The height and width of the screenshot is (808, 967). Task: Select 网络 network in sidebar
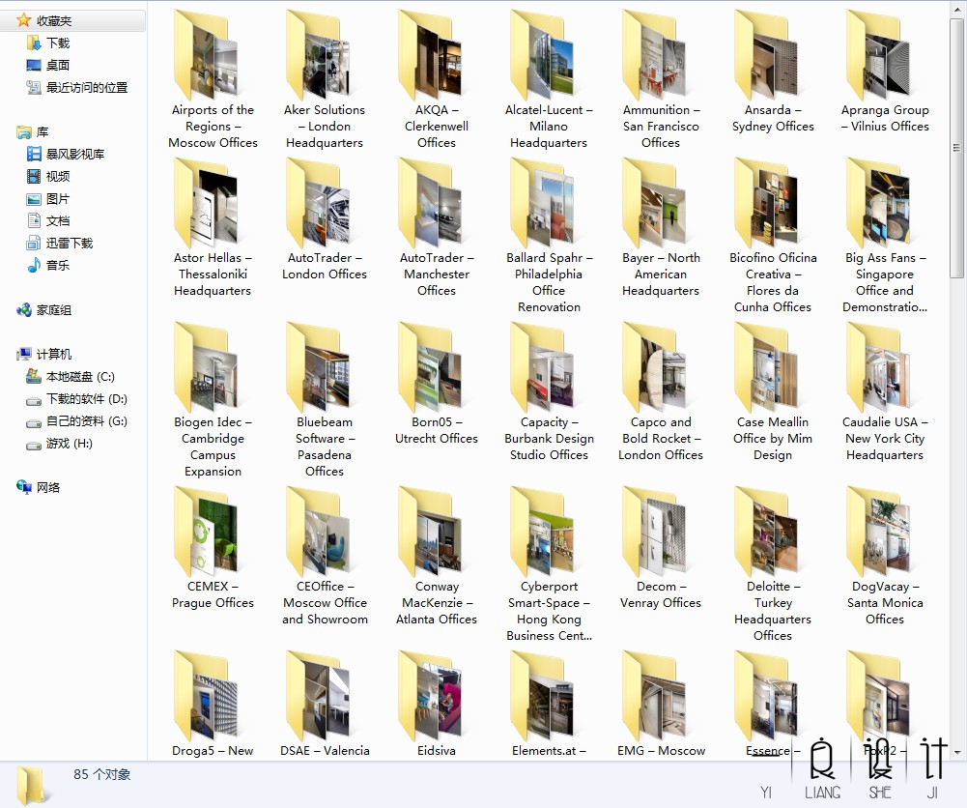[x=39, y=487]
